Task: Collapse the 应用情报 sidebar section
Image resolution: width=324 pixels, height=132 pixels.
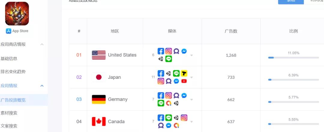Action: pyautogui.click(x=42, y=86)
